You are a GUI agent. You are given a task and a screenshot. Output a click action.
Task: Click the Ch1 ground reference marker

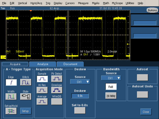click(3, 57)
